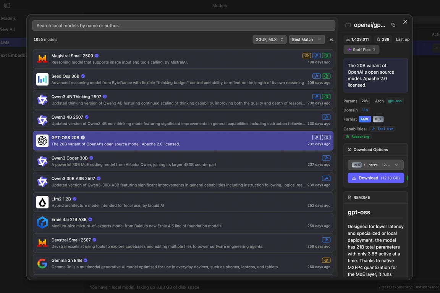Click the Reasoning capability tag
The height and width of the screenshot is (293, 440).
(357, 137)
